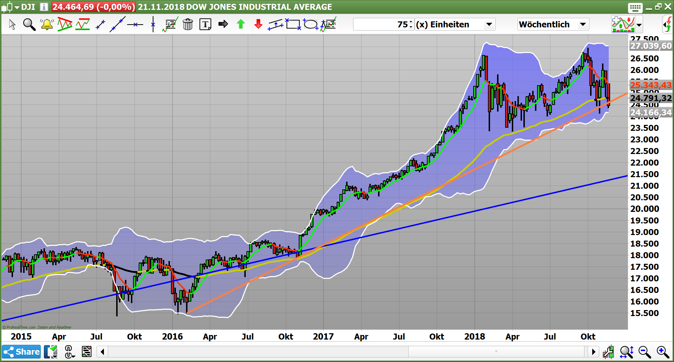Open the Fibonacci levels drawing tool
Screen dimensions: 674x362
pos(170,24)
